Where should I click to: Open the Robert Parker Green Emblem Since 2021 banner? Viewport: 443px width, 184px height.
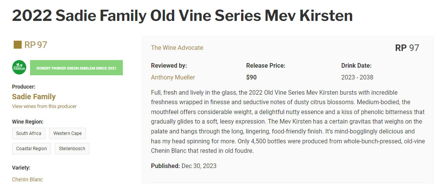(x=76, y=68)
